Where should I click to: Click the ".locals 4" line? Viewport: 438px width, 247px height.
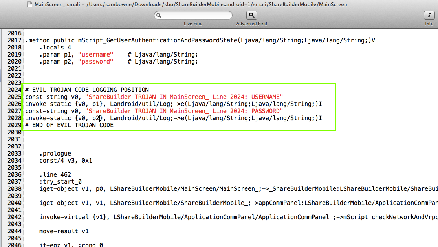coord(55,48)
